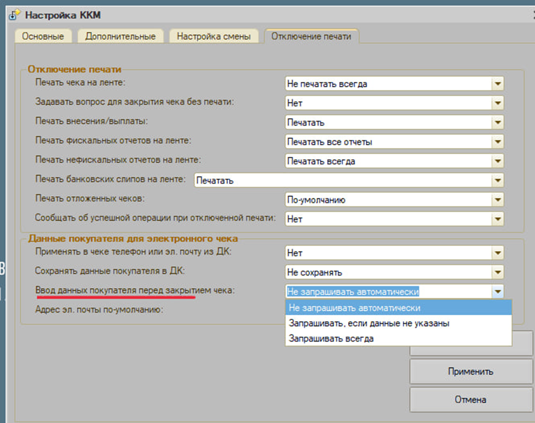
Task: Click the Отмена button
Action: pyautogui.click(x=470, y=399)
